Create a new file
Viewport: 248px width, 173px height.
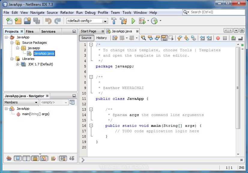tap(8, 21)
